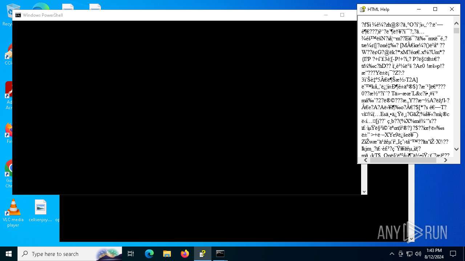This screenshot has height=261, width=465.
Task: Select the cellsenjoy desktop file icon
Action: tap(40, 211)
